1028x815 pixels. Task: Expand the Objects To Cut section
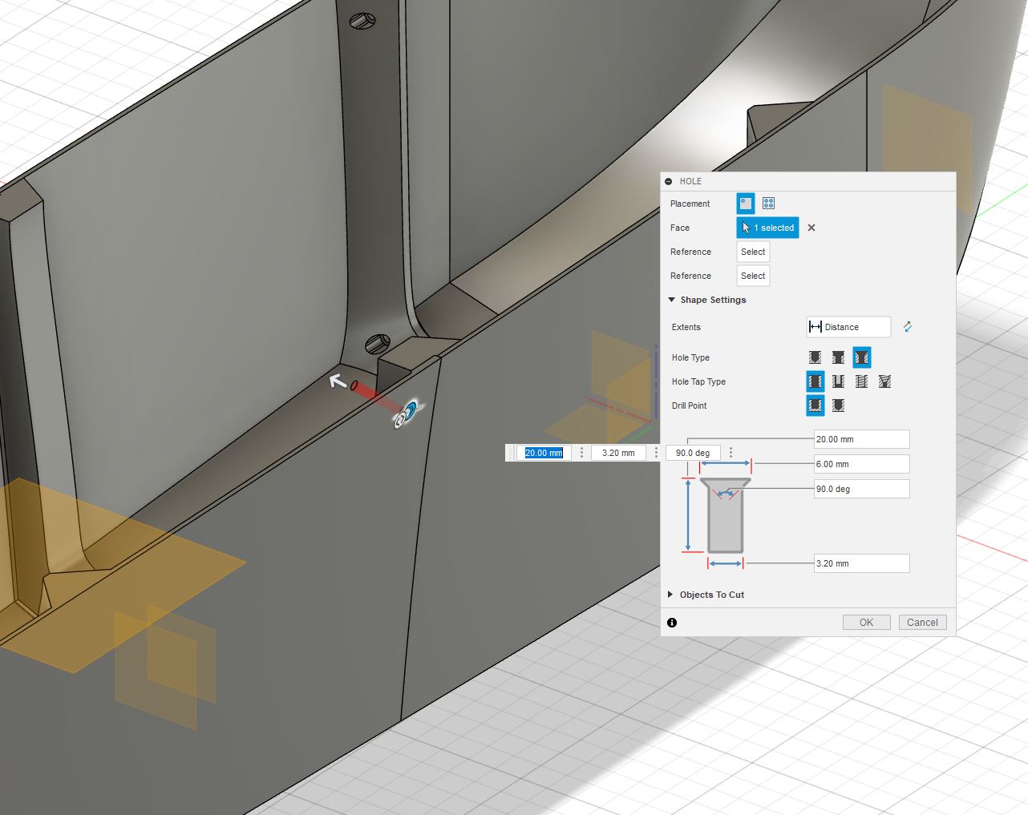(670, 595)
